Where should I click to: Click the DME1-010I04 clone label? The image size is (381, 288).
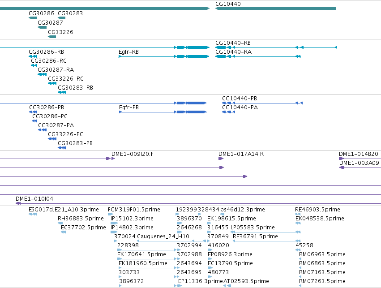coord(34,199)
